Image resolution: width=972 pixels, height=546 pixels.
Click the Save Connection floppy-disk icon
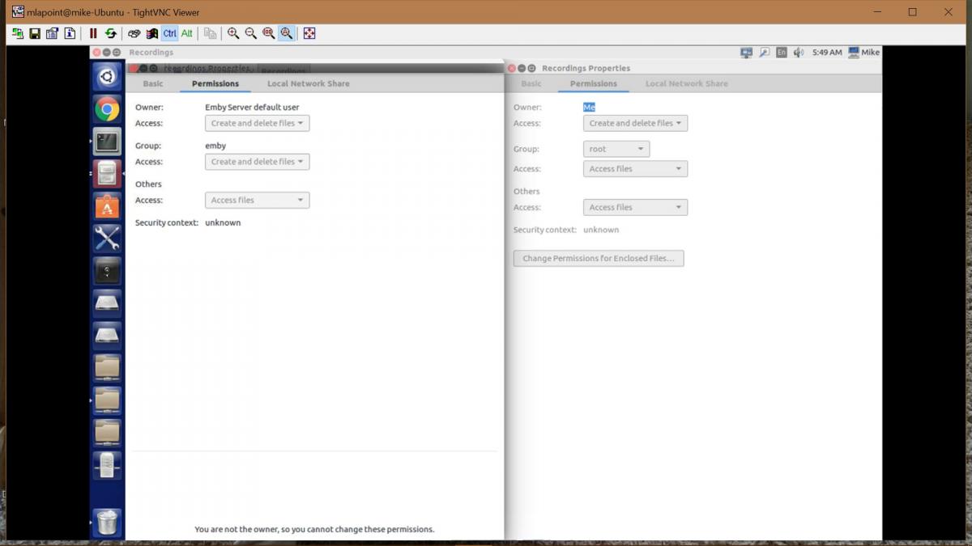[35, 33]
